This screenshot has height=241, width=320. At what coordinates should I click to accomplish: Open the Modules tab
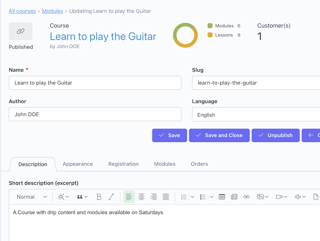[x=165, y=164]
